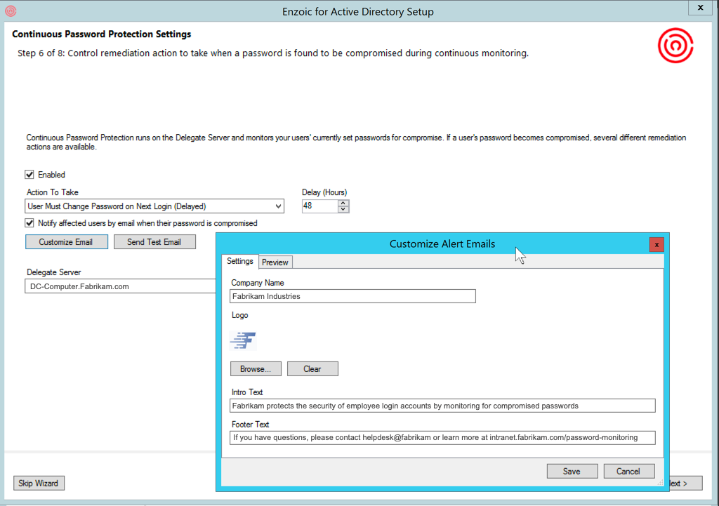Click the Send Test Email button
Image resolution: width=719 pixels, height=506 pixels.
pos(154,242)
